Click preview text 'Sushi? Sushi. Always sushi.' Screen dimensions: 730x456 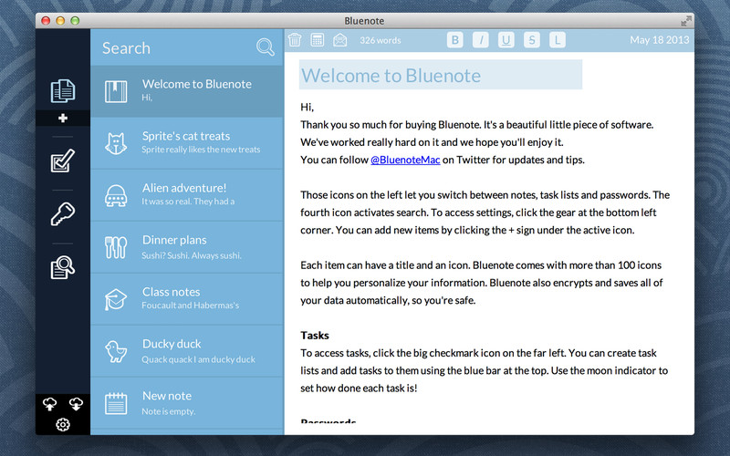pyautogui.click(x=192, y=255)
